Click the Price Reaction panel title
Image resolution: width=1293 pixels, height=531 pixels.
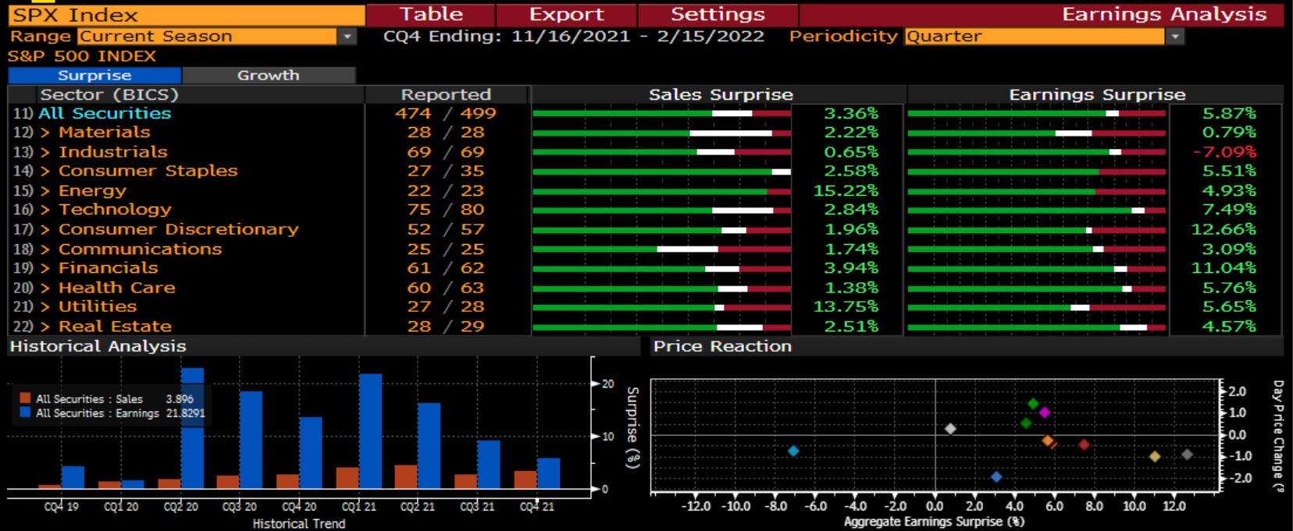(722, 346)
